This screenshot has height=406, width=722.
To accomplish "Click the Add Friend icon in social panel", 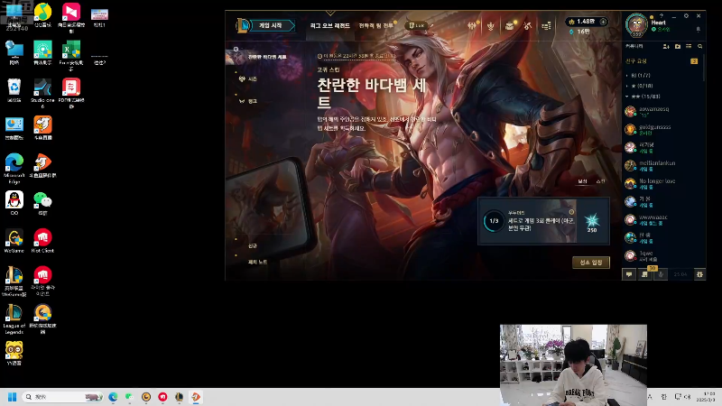I will 666,47.
